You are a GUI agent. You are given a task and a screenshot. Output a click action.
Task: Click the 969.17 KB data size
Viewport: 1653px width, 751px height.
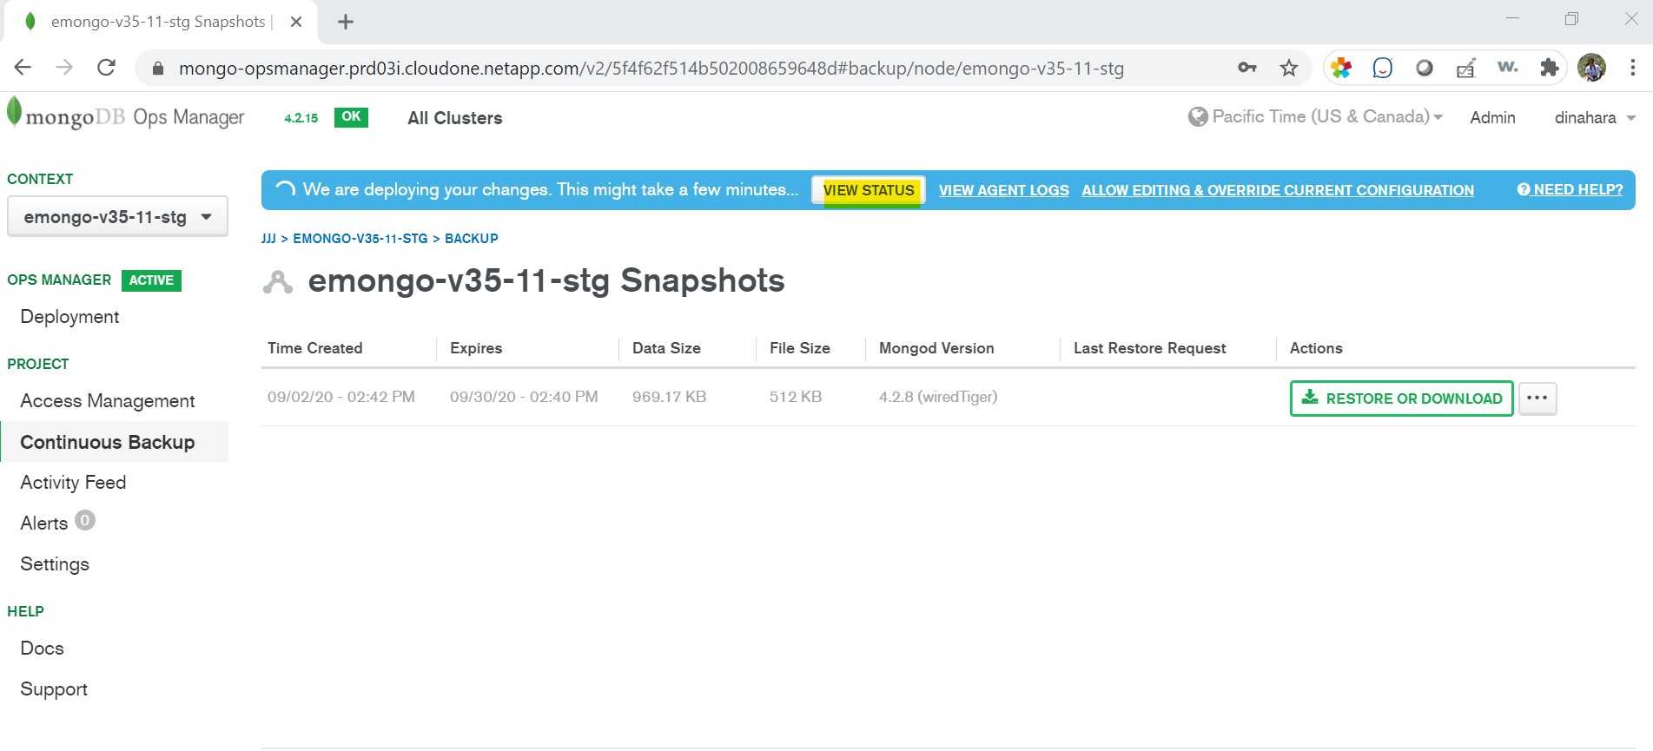click(x=670, y=397)
